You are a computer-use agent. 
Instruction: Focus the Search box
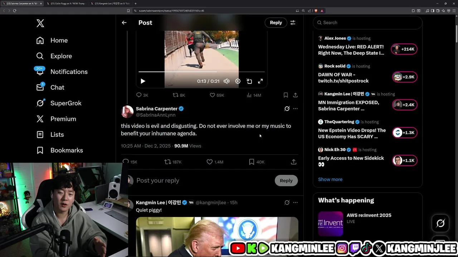(x=367, y=22)
